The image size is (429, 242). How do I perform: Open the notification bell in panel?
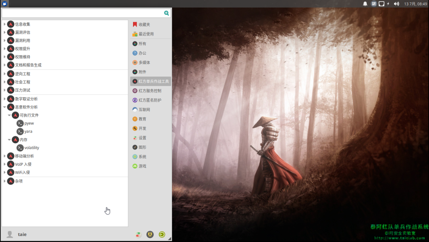(365, 4)
